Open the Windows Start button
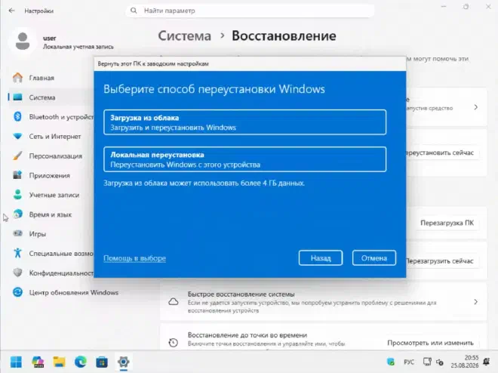The width and height of the screenshot is (498, 373). click(x=16, y=362)
